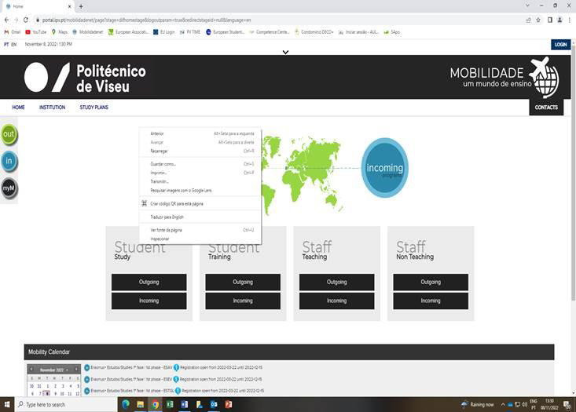Open the YouTube bookmark
Viewport: 576px width, 412px height.
(35, 32)
